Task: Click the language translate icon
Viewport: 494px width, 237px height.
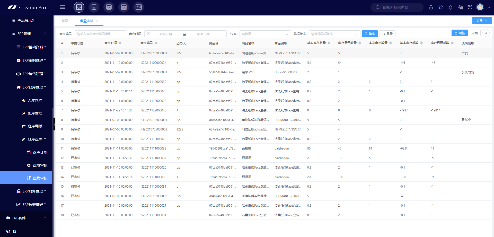Action: (460, 7)
